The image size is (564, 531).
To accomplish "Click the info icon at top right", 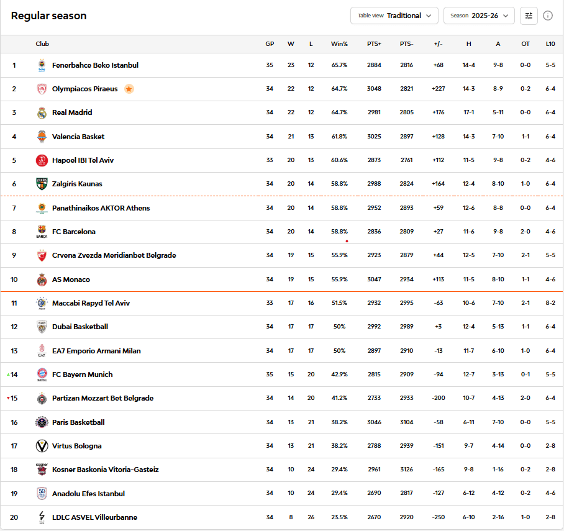I will (548, 16).
